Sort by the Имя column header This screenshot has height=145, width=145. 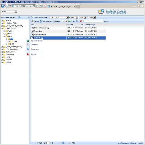[49, 25]
